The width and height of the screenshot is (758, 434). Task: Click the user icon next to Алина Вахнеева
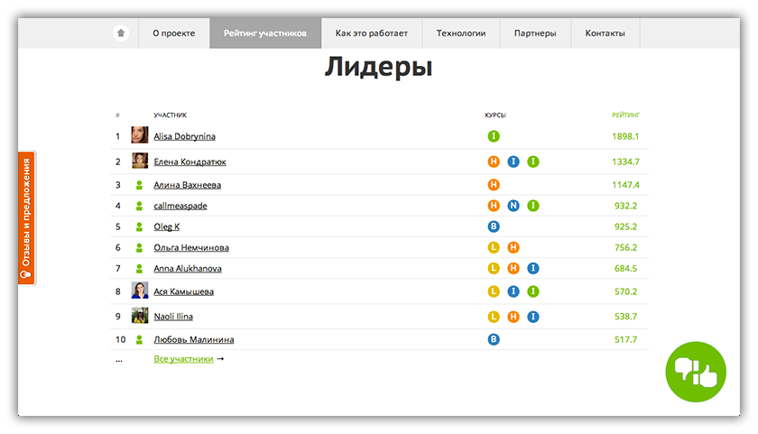tap(139, 185)
